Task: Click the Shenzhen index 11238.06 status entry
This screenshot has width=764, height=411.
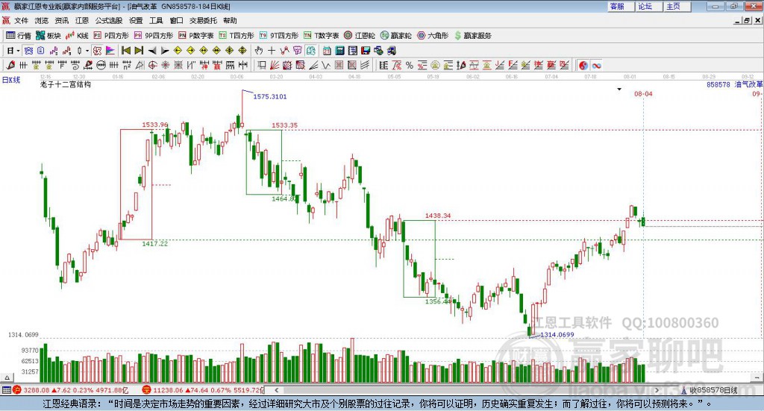Action: pyautogui.click(x=204, y=389)
